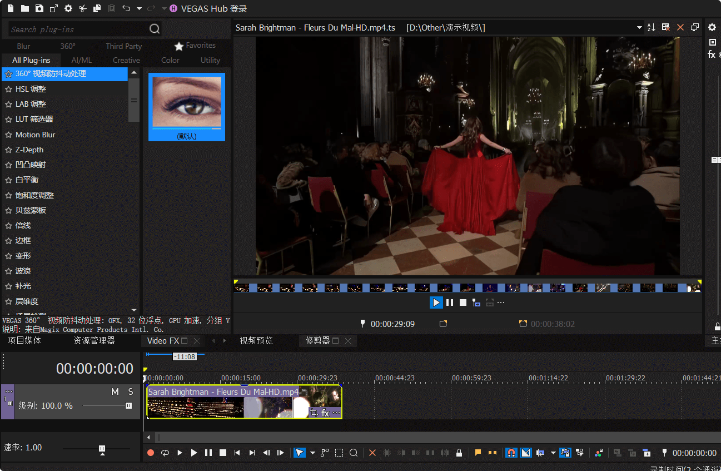This screenshot has height=471, width=721.
Task: Switch to the AI/ML plug-in tab
Action: click(x=81, y=60)
